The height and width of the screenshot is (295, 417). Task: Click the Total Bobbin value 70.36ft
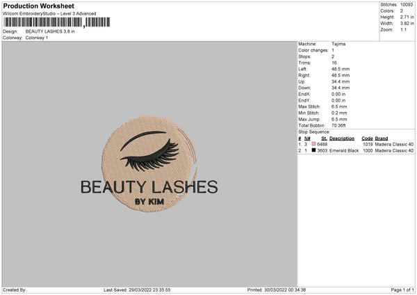click(338, 125)
